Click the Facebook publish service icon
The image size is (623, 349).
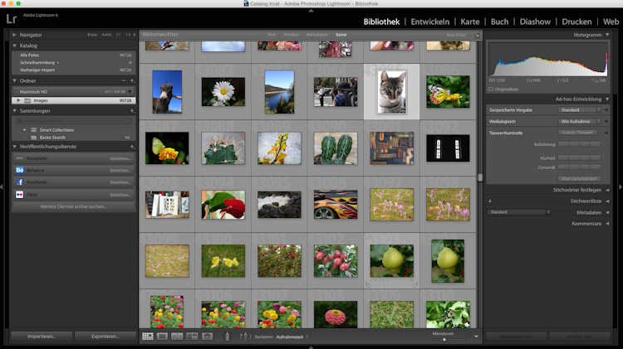pyautogui.click(x=19, y=182)
